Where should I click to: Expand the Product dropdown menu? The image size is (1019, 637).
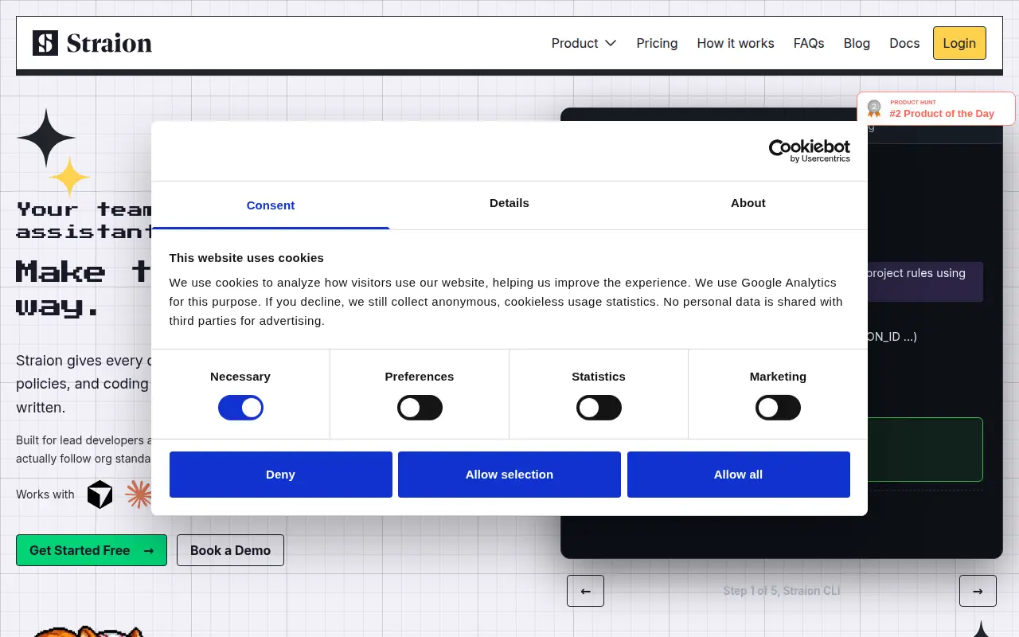pyautogui.click(x=584, y=43)
